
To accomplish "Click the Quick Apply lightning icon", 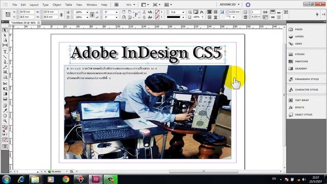I will tap(317, 14).
